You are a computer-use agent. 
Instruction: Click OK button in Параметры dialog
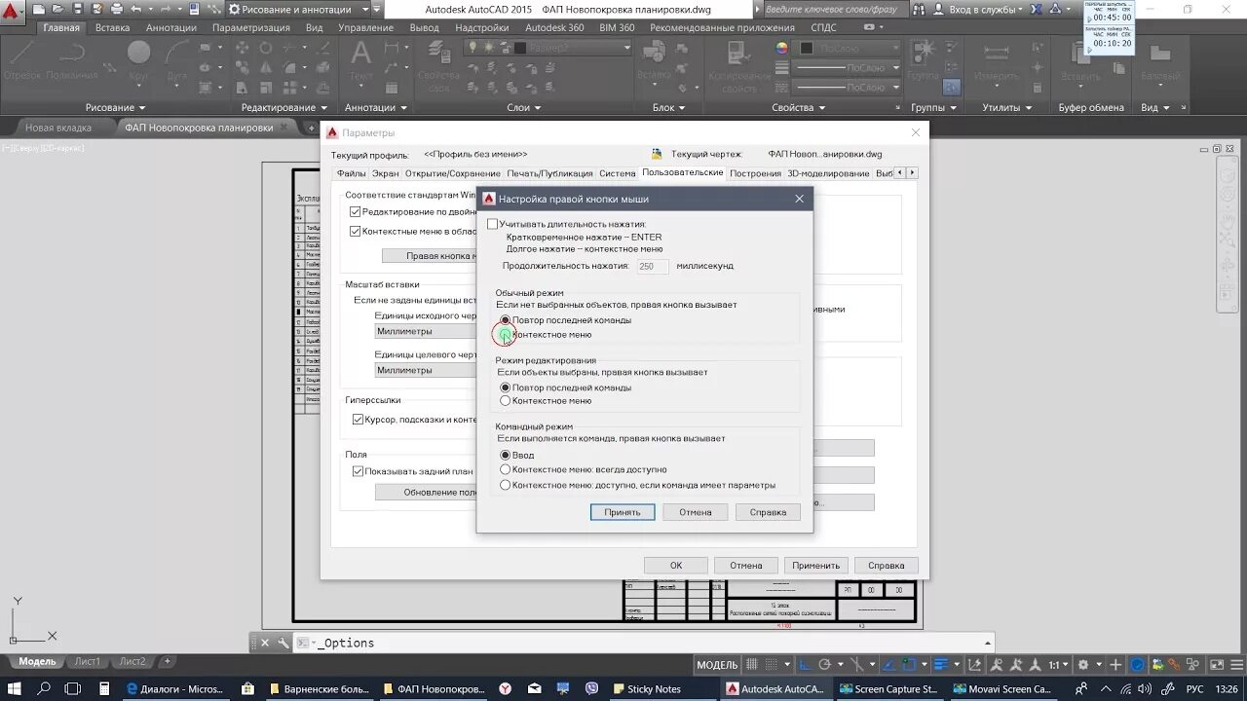click(x=676, y=565)
